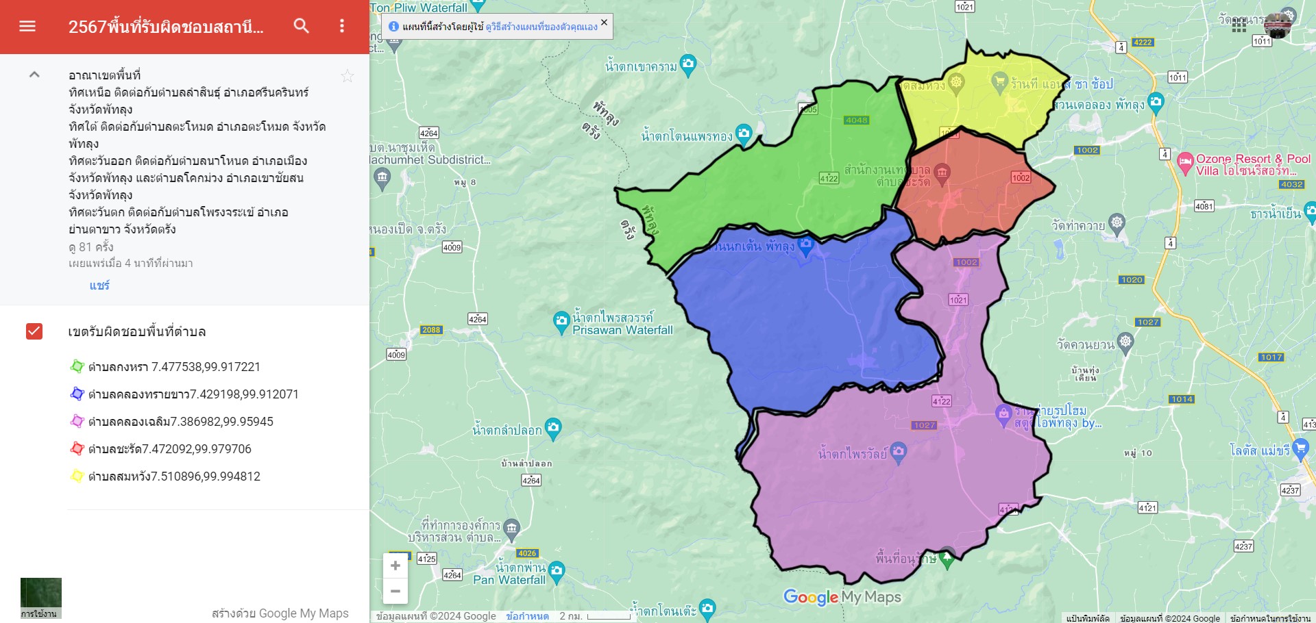This screenshot has height=623, width=1316.
Task: Switch to the satellite basemap thumbnail
Action: pos(40,597)
